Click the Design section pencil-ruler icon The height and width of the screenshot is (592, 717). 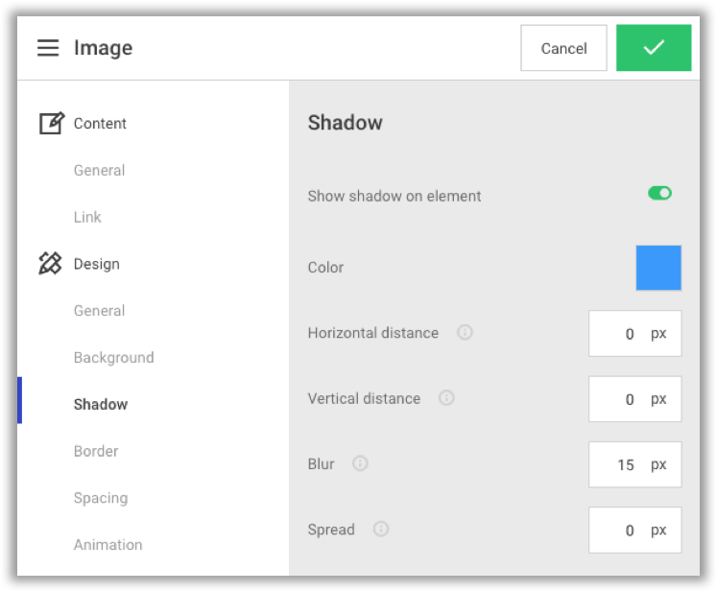(50, 263)
